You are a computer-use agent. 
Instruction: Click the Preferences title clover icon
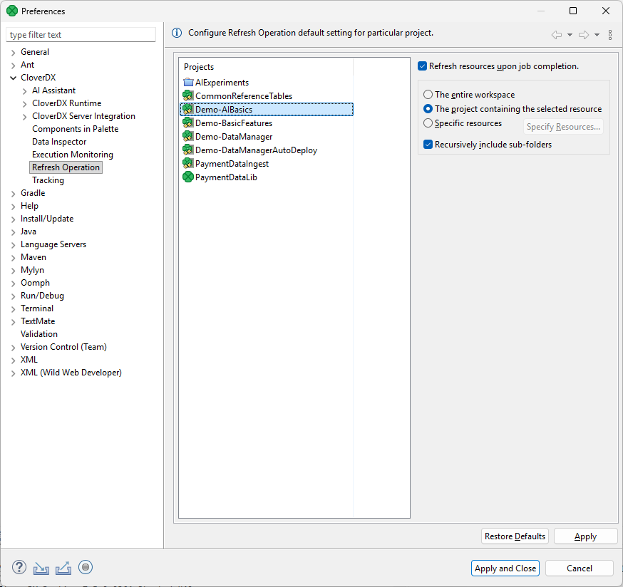(12, 11)
